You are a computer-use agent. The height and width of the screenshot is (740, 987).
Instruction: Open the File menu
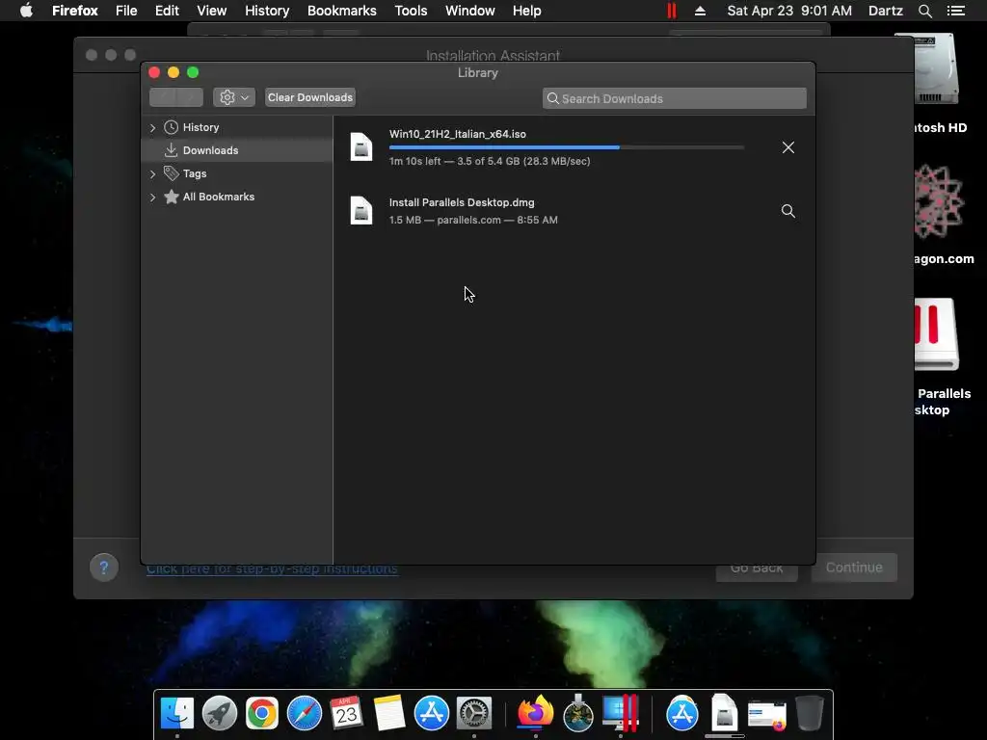tap(126, 11)
